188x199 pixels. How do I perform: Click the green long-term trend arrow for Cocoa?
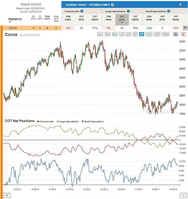tap(56, 28)
